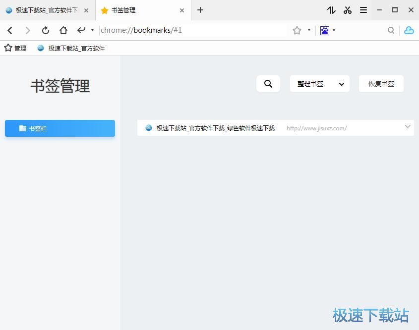Open the home page icon
The width and height of the screenshot is (419, 330).
[63, 30]
